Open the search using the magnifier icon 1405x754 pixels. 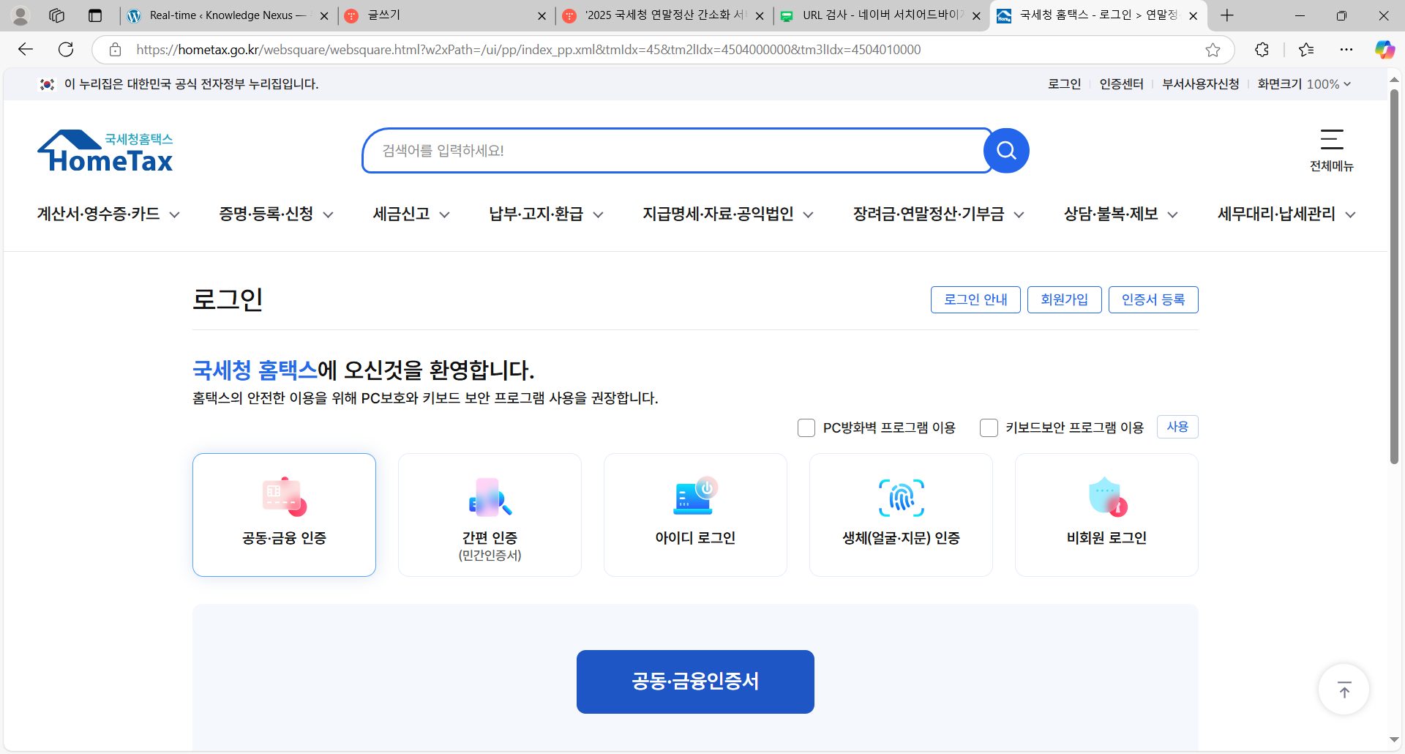point(1005,151)
